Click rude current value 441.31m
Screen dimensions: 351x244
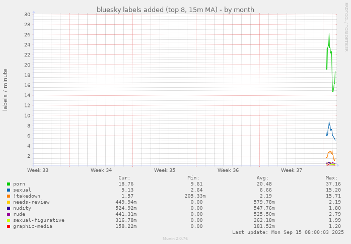(126, 214)
